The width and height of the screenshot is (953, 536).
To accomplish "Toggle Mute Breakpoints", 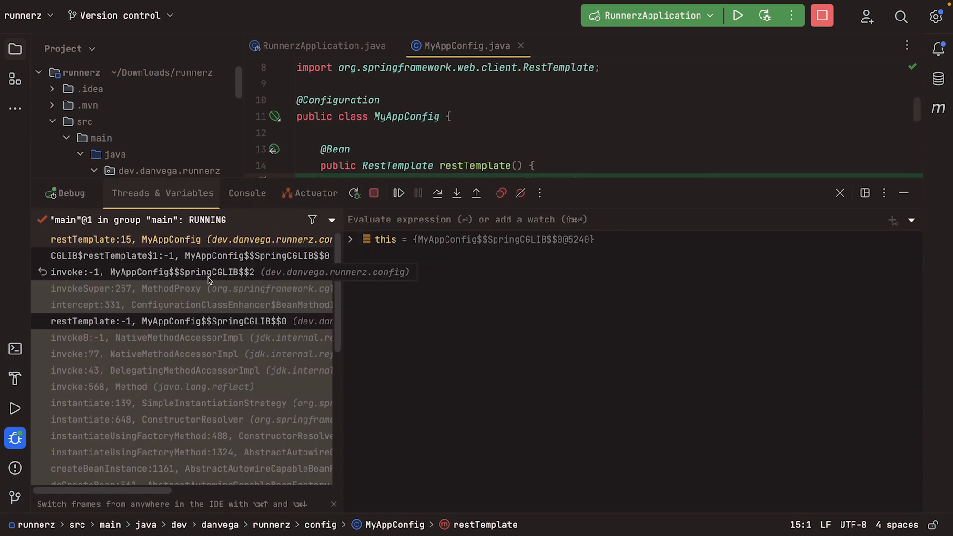I will coord(520,193).
